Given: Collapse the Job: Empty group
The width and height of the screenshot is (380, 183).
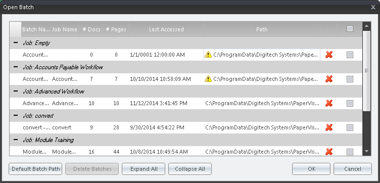Looking at the screenshot, I should click(x=16, y=42).
